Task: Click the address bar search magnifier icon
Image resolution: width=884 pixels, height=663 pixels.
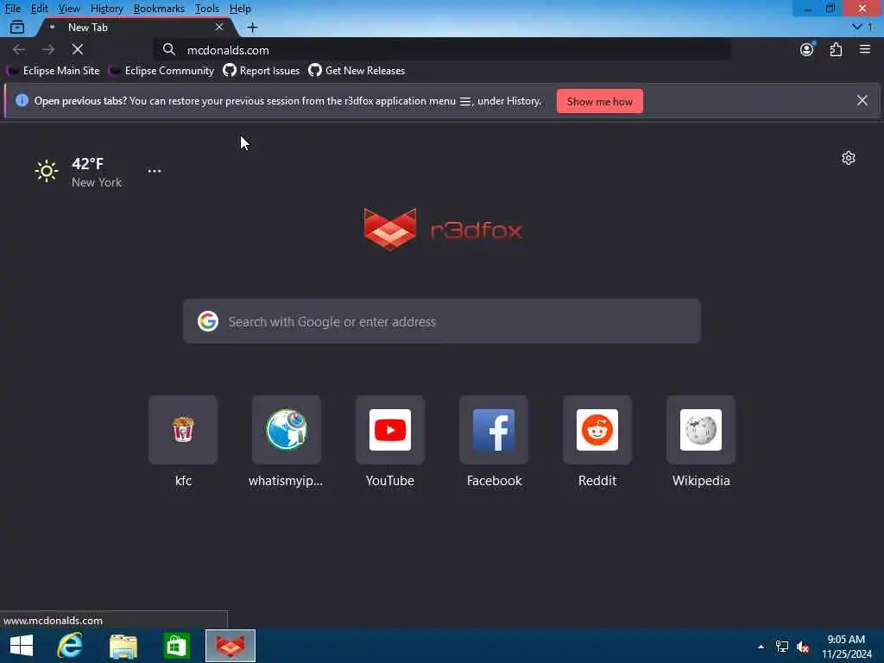Action: click(169, 49)
